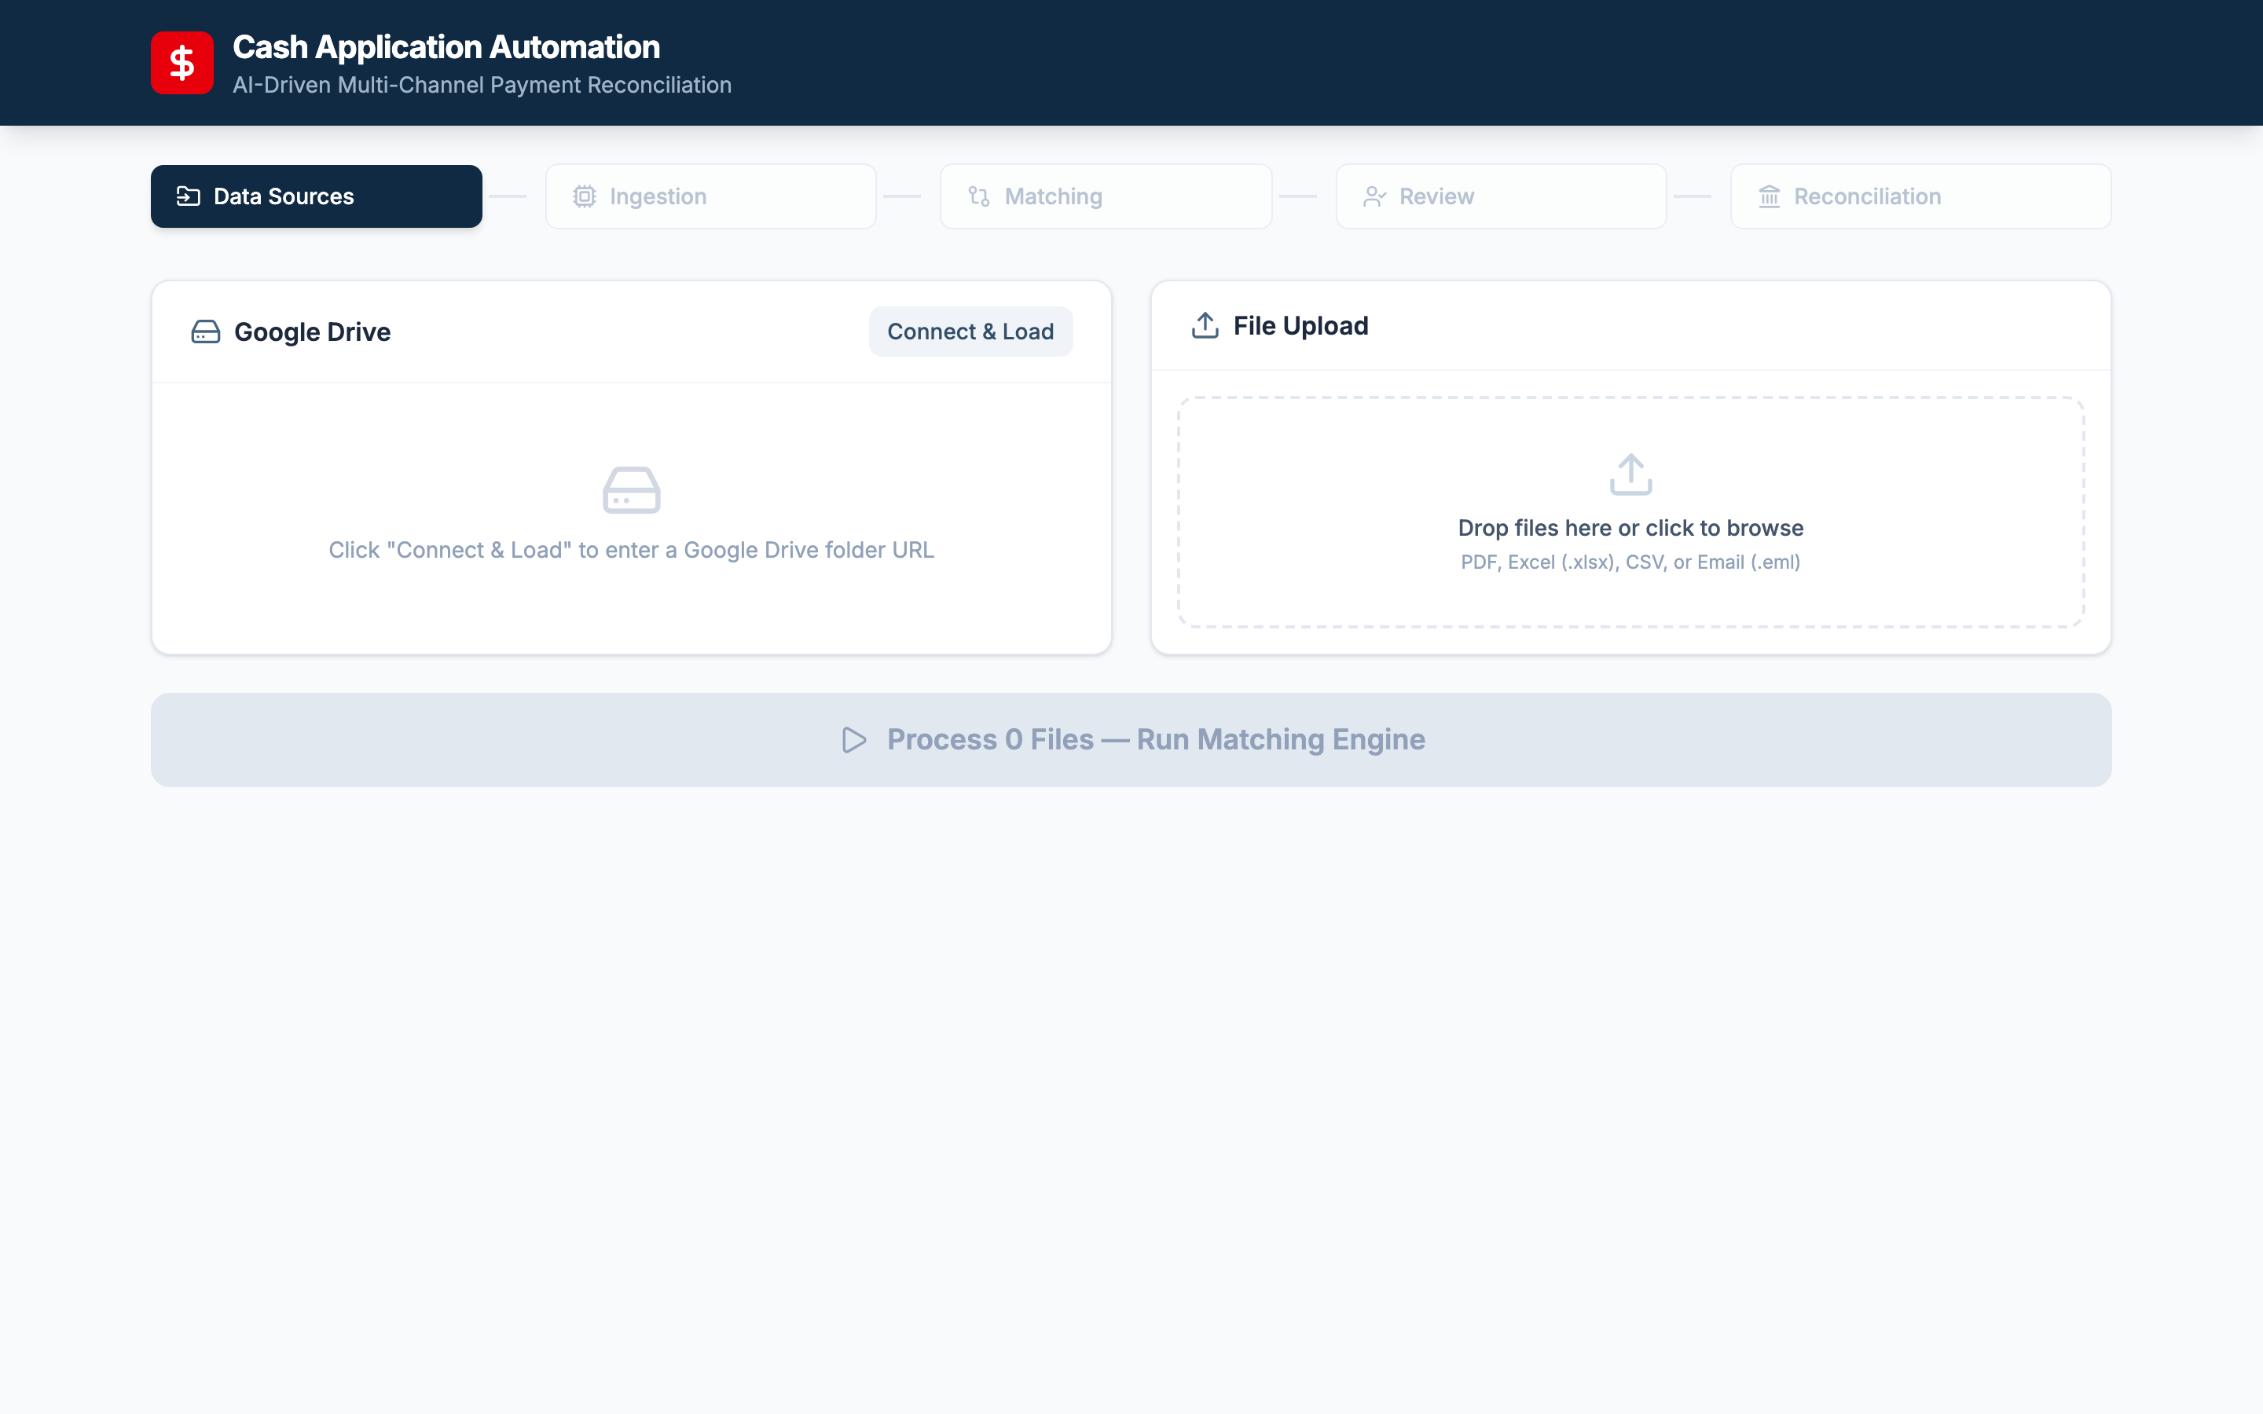The width and height of the screenshot is (2263, 1414).
Task: Click the Google Drive folder URL prompt text
Action: (x=631, y=549)
